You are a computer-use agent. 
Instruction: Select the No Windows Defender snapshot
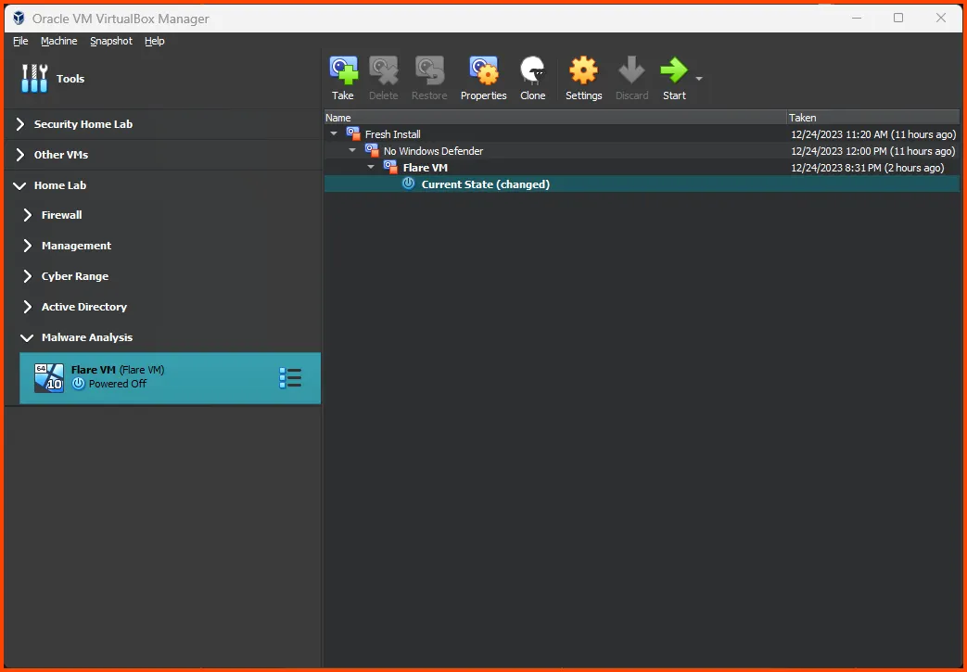click(x=642, y=150)
